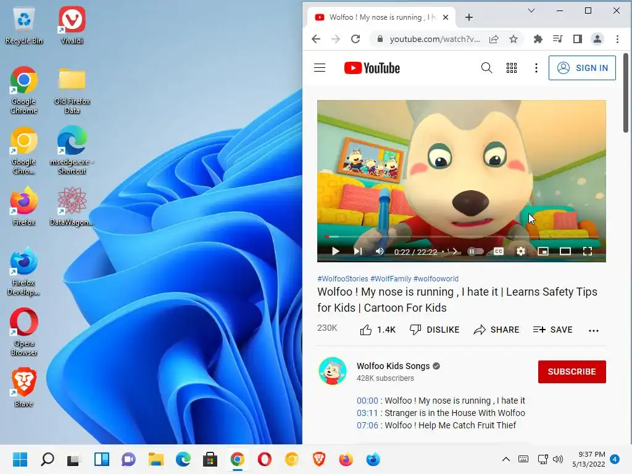Switch to miniplayer mode
Image resolution: width=632 pixels, height=474 pixels.
coord(543,252)
